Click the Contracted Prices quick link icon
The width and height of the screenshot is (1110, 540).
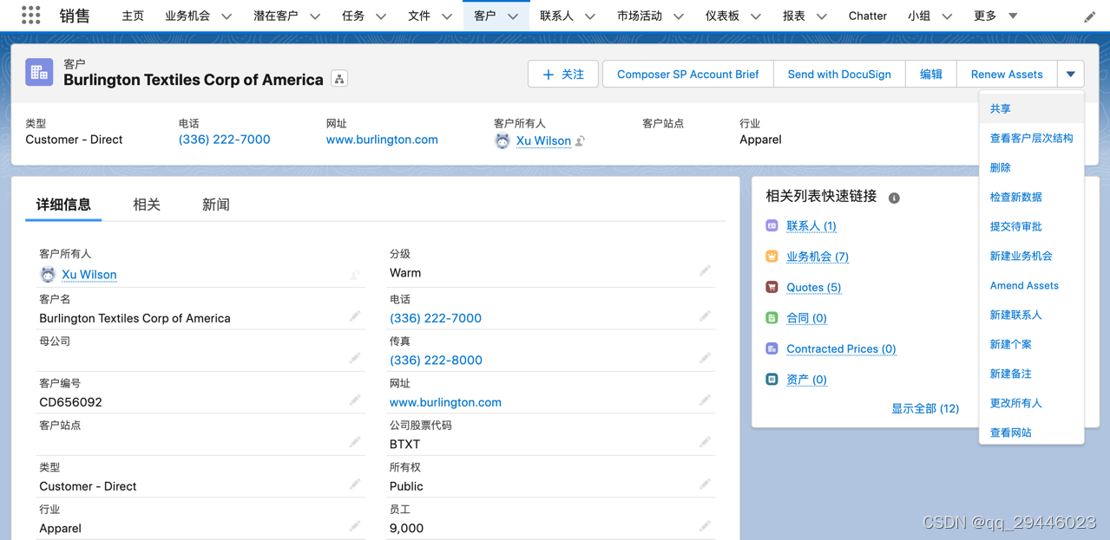pos(772,348)
